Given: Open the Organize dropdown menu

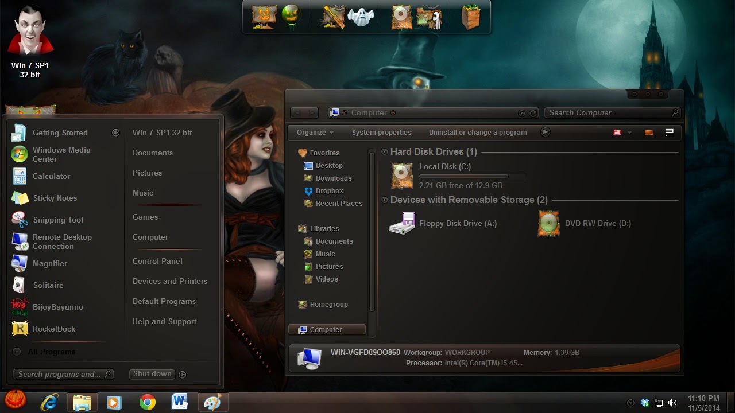Looking at the screenshot, I should [315, 133].
